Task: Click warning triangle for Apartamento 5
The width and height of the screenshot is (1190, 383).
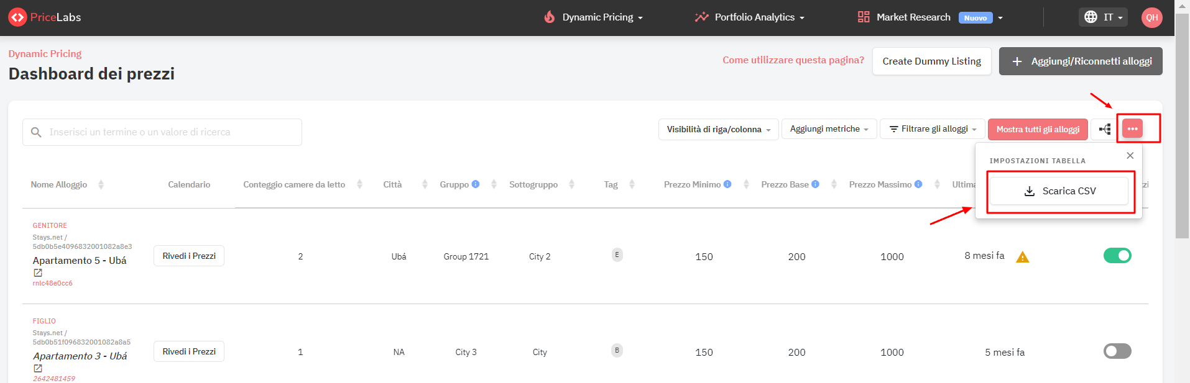Action: point(1022,257)
